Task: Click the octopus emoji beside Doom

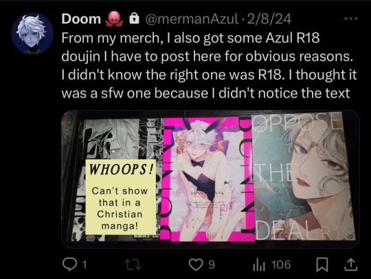Action: pos(115,19)
